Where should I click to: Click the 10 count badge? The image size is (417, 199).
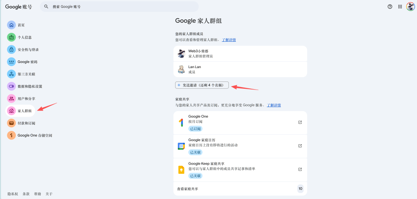pos(301,189)
